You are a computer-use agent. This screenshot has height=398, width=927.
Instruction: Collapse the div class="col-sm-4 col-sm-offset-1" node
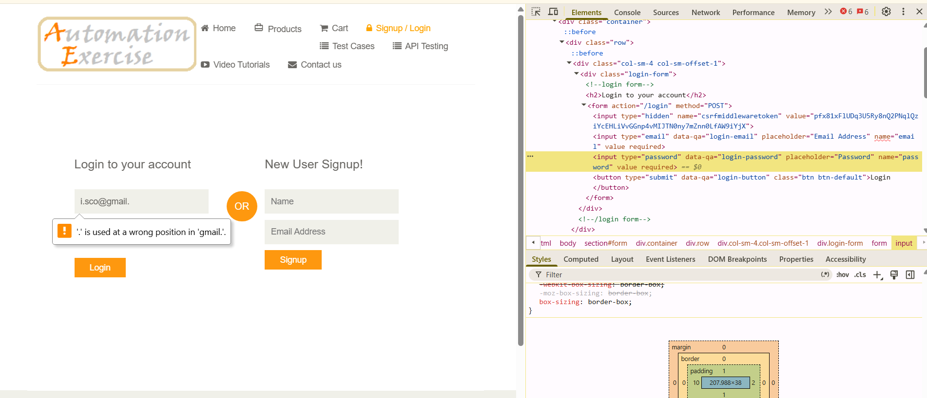point(569,63)
